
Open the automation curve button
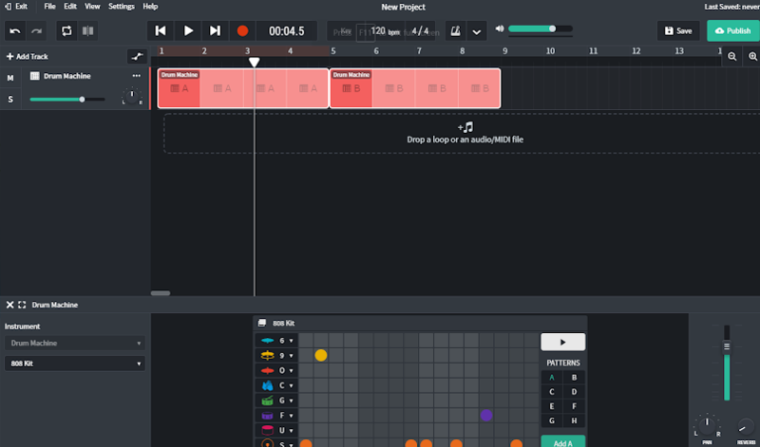click(138, 56)
